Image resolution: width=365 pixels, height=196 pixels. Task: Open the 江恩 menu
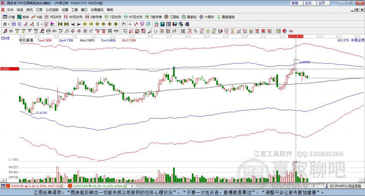[39, 10]
